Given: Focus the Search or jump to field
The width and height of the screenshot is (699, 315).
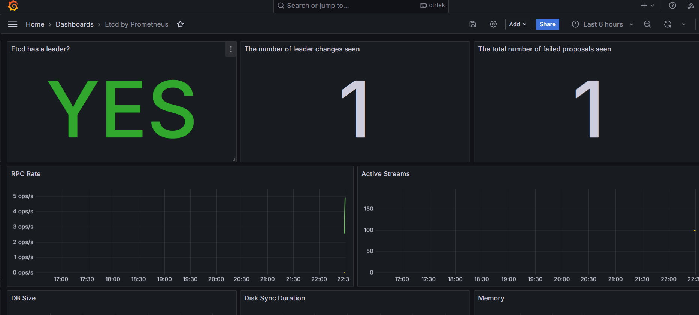Looking at the screenshot, I should 361,6.
